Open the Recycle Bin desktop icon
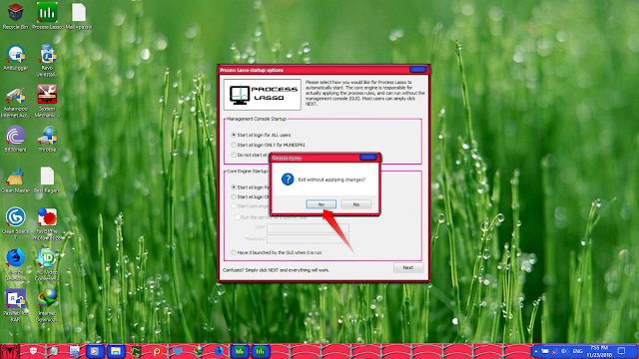Screen dimensions: 639x359 pos(16,16)
